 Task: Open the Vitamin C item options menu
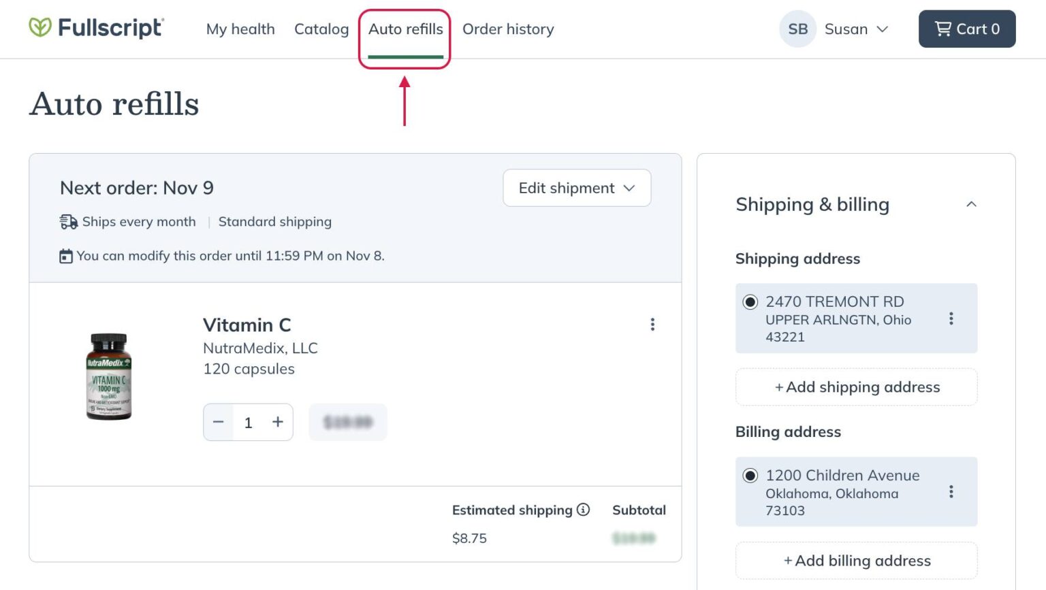(652, 324)
